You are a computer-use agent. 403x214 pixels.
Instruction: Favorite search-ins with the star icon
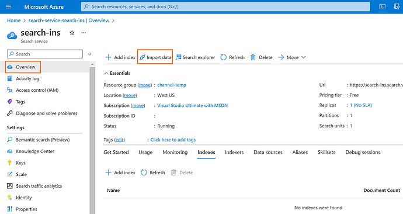pos(72,33)
